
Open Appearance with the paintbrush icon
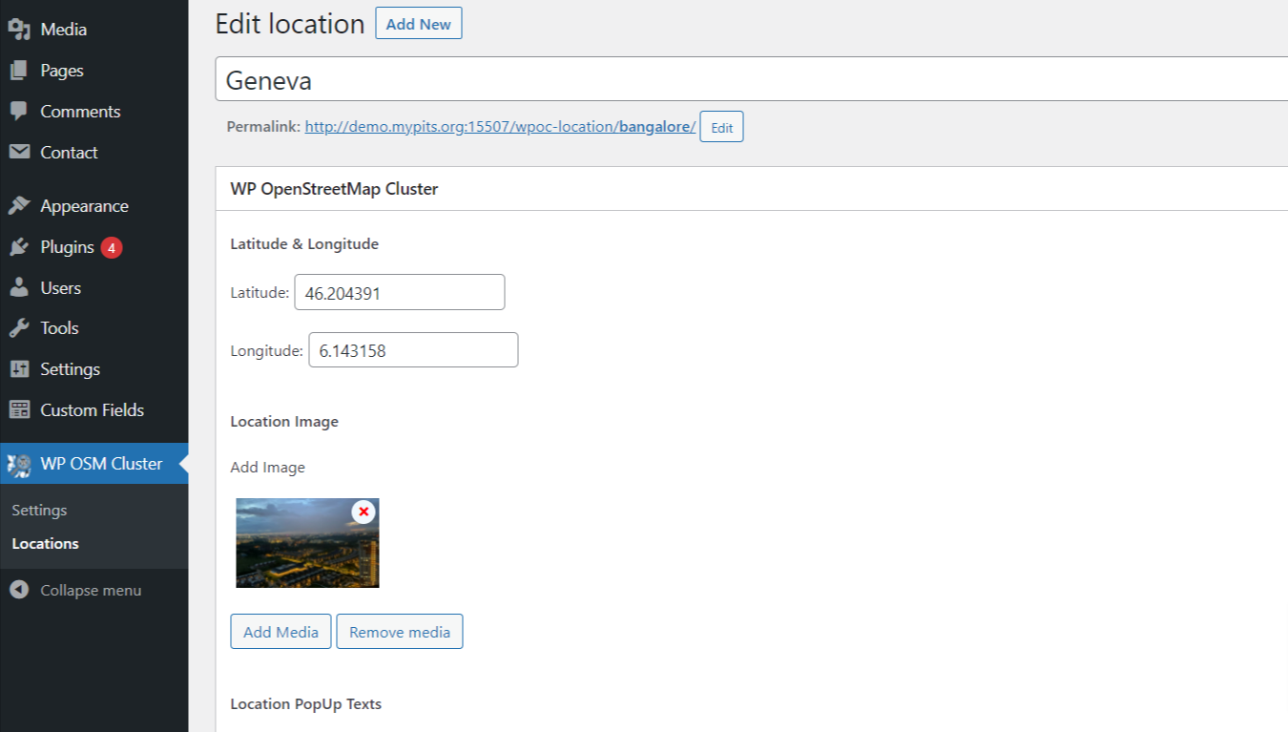(19, 205)
